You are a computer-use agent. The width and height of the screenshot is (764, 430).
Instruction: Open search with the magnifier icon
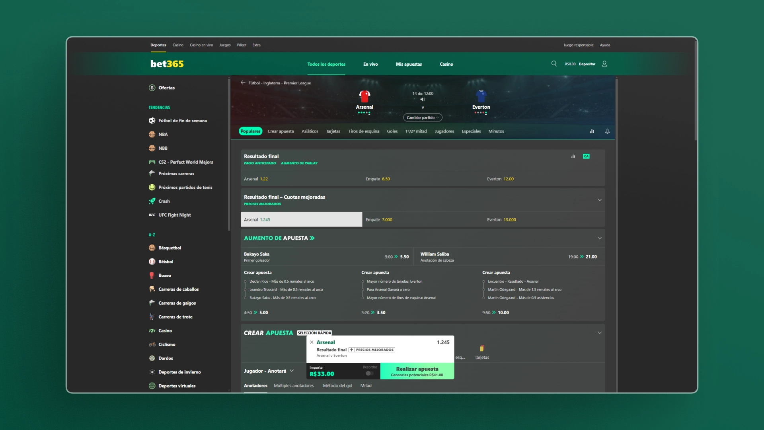[x=554, y=64]
